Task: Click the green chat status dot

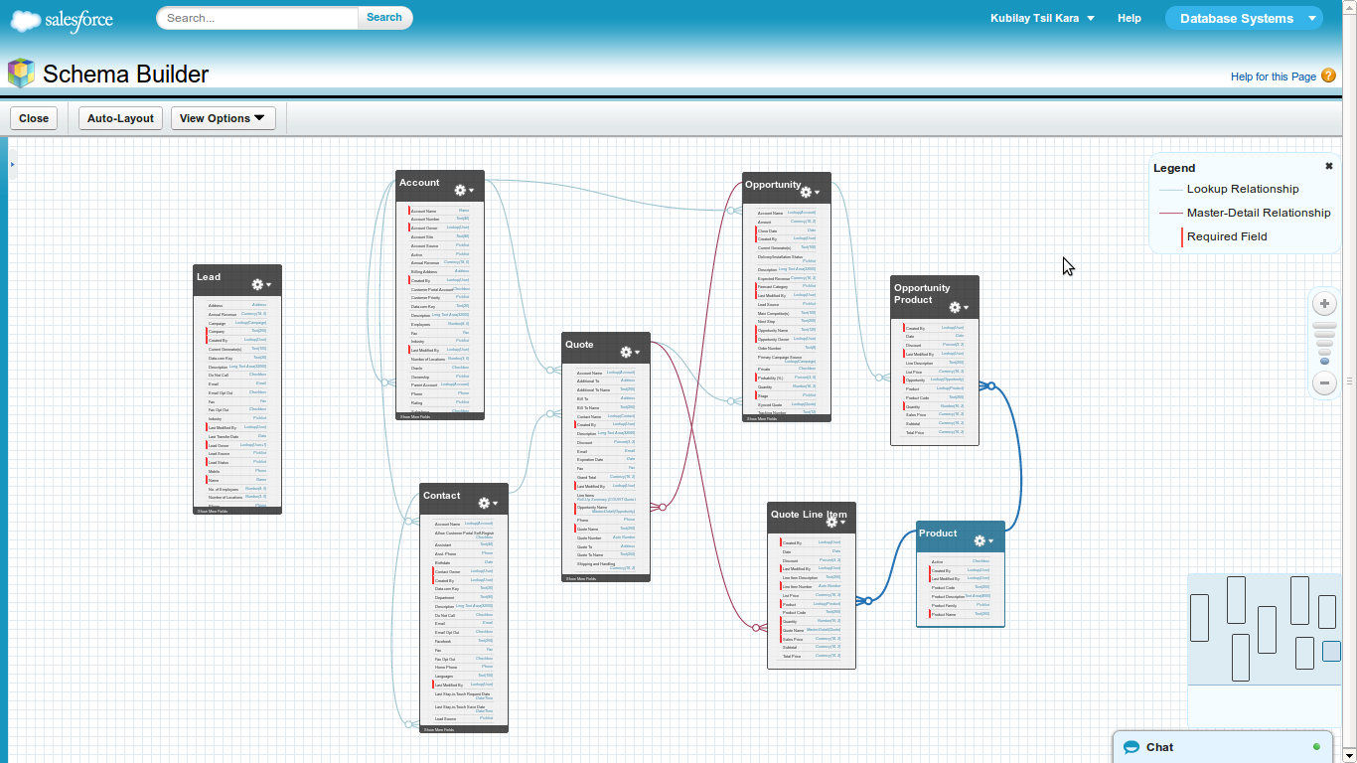Action: 1316,747
